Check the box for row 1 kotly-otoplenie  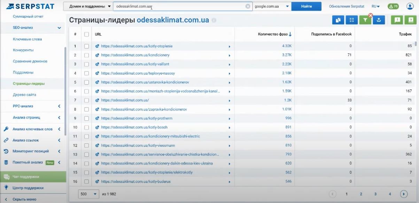(x=87, y=46)
